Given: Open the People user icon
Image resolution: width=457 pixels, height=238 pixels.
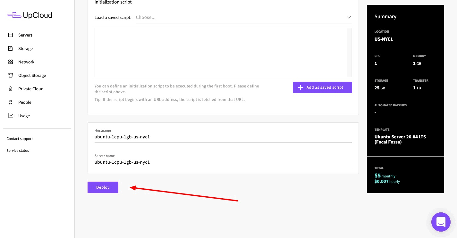Looking at the screenshot, I should click(11, 102).
